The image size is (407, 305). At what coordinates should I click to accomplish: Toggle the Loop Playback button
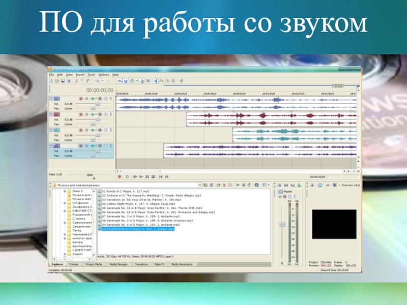click(x=127, y=176)
